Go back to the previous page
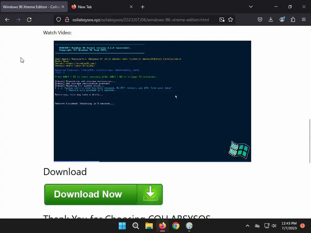Screen dimensions: 311x233 coord(7,20)
